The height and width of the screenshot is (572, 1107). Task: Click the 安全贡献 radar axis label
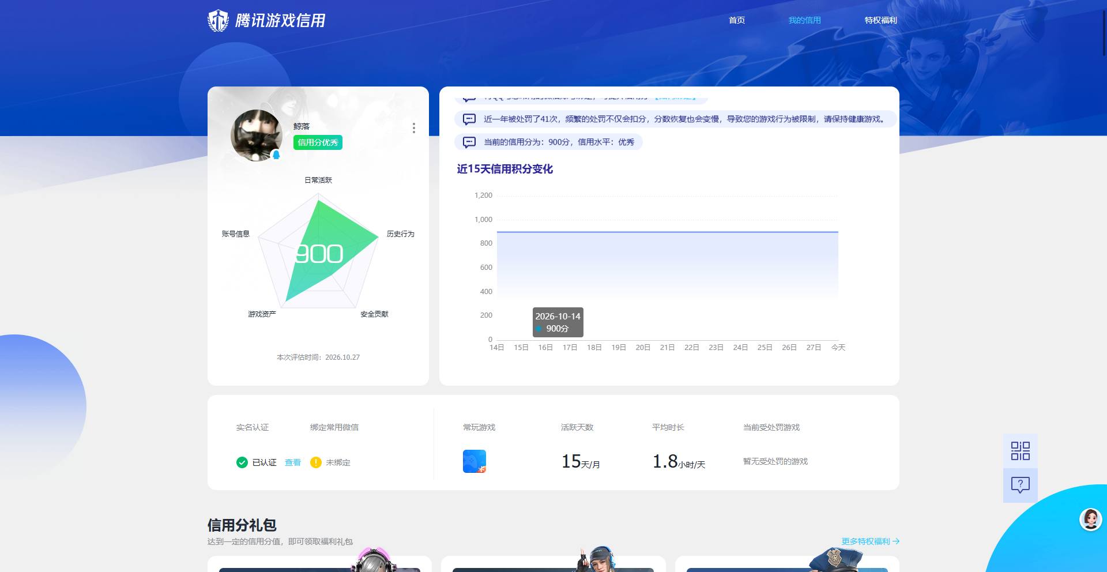[374, 314]
